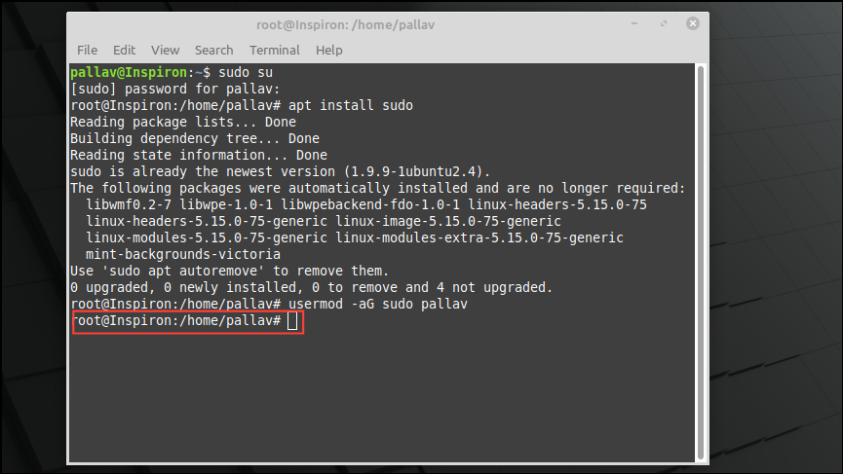Click 'mint-backgrounds-victoria' package name
The height and width of the screenshot is (474, 843).
183,254
